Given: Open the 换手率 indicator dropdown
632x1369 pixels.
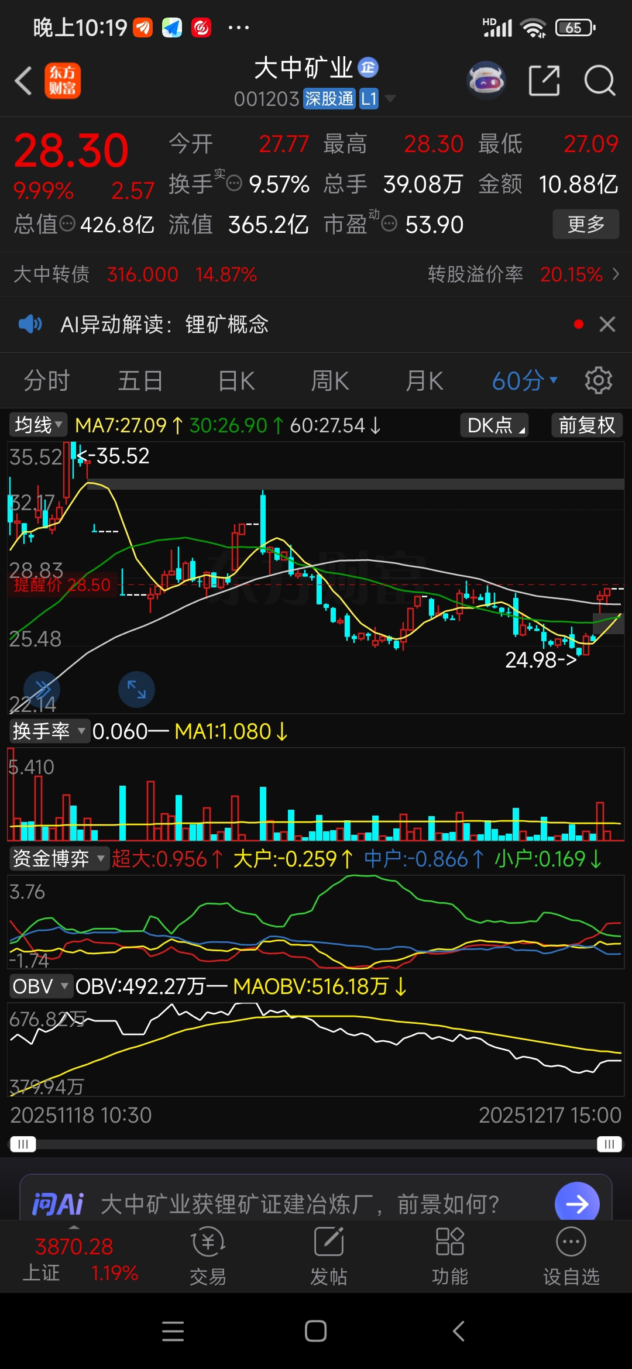Looking at the screenshot, I should (x=49, y=731).
